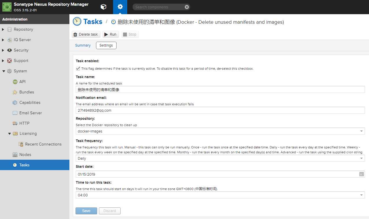
Task: Open the API item in the sidebar
Action: (x=22, y=82)
